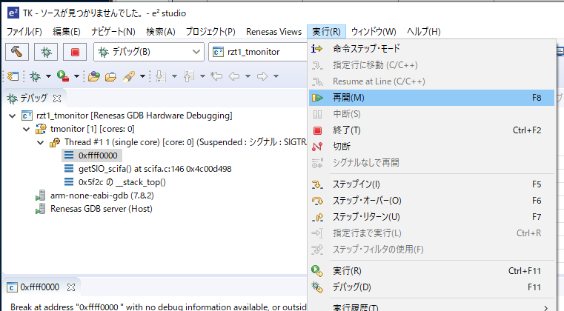Close the デバッグ view tab

point(57,98)
